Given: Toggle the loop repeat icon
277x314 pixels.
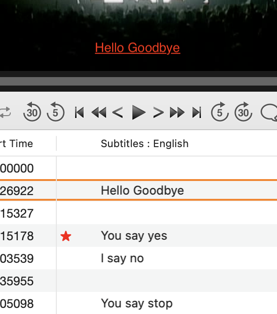Looking at the screenshot, I should [x=5, y=112].
